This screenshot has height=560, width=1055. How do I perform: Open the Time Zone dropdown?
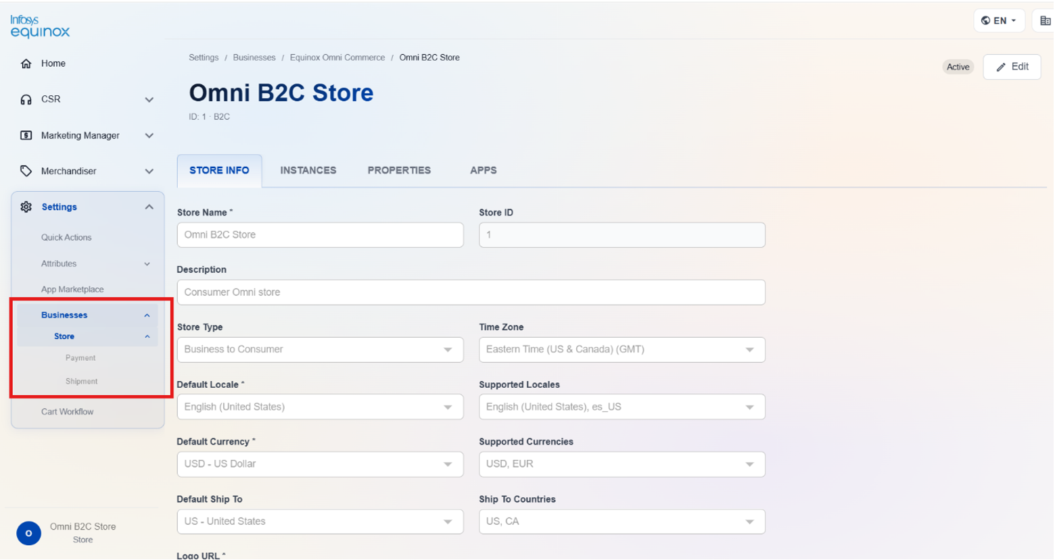tap(622, 350)
